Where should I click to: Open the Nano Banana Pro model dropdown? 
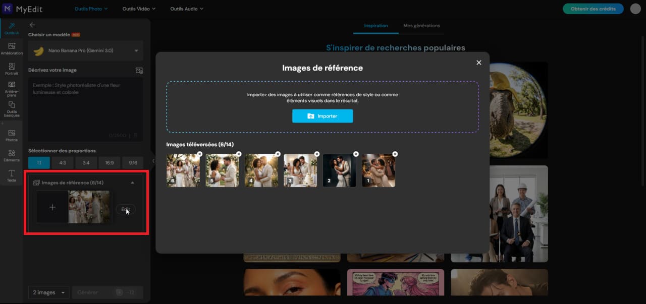pyautogui.click(x=85, y=50)
